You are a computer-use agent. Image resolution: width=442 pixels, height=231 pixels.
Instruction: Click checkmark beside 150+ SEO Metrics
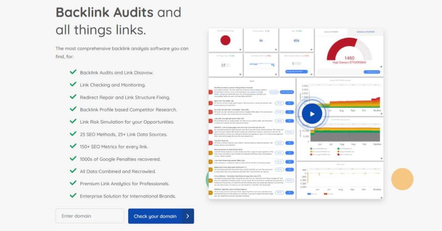point(73,147)
